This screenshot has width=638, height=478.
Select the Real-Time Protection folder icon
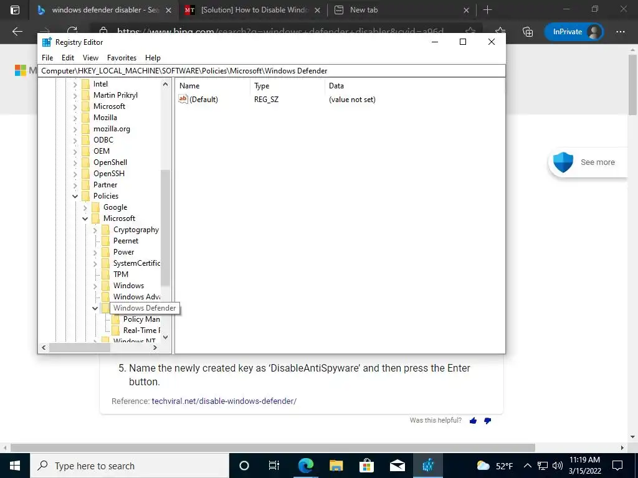pos(115,330)
